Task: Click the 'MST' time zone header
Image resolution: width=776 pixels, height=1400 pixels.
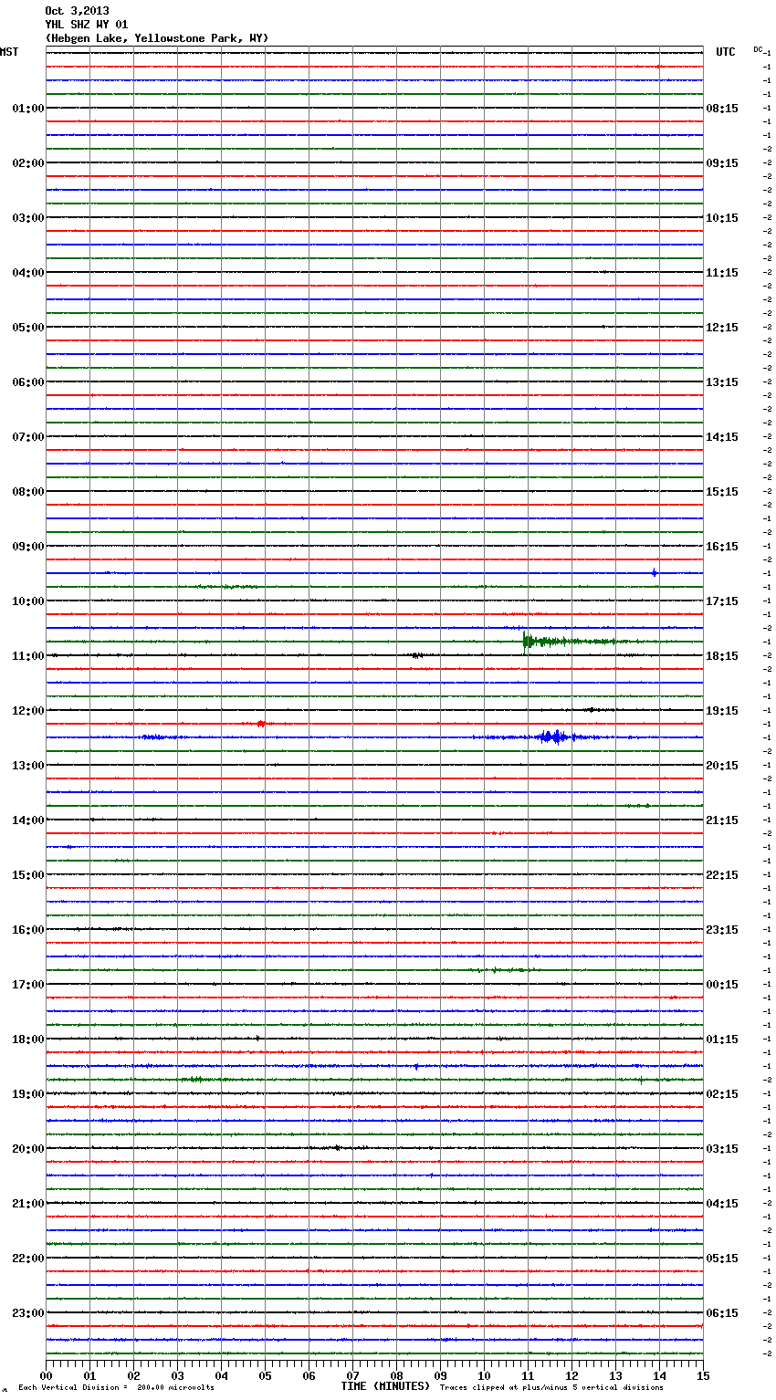Action: (9, 52)
